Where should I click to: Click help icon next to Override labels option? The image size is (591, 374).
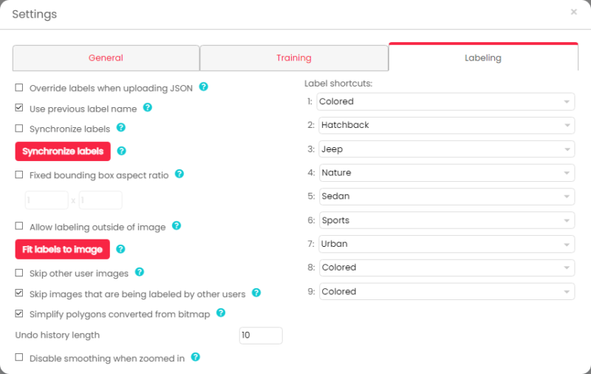204,87
